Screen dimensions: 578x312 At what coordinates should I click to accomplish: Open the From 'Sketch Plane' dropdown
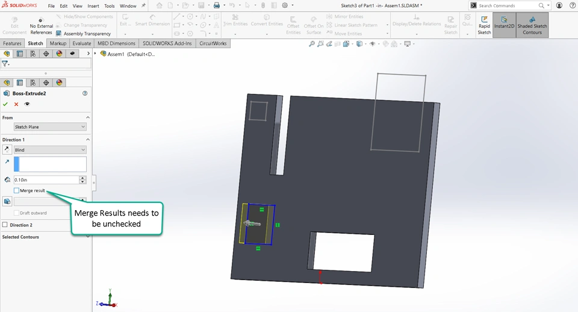point(50,127)
